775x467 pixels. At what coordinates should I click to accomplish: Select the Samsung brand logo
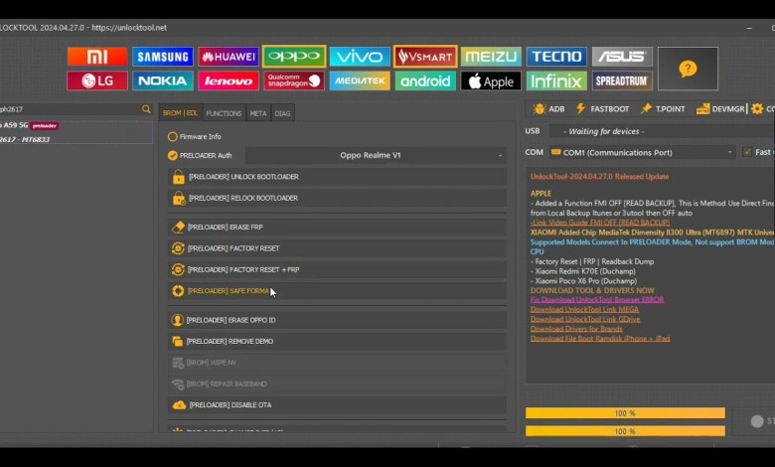tap(163, 57)
